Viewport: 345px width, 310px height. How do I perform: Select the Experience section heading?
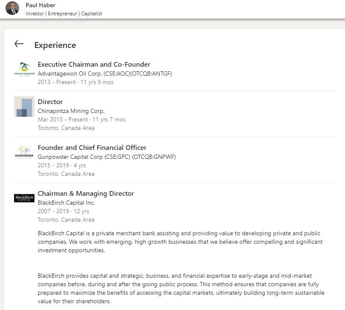pyautogui.click(x=55, y=45)
